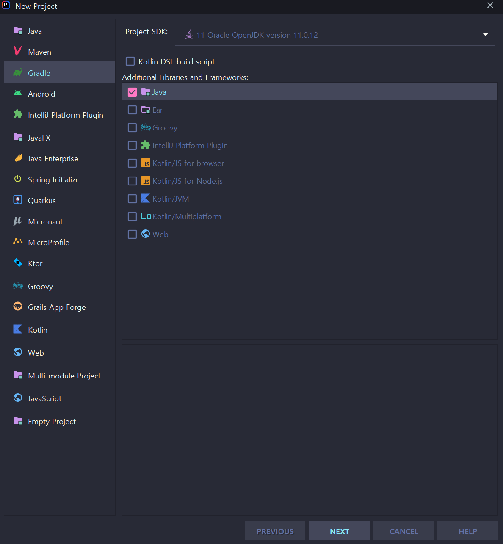
Task: Click Project SDK field text 11 Oracle OpenJDK
Action: [257, 35]
